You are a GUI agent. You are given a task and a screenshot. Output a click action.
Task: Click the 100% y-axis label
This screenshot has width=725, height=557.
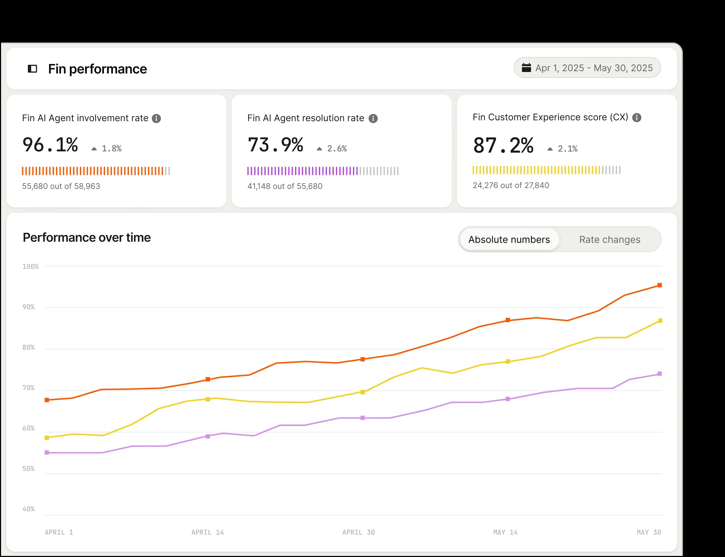[x=31, y=267]
